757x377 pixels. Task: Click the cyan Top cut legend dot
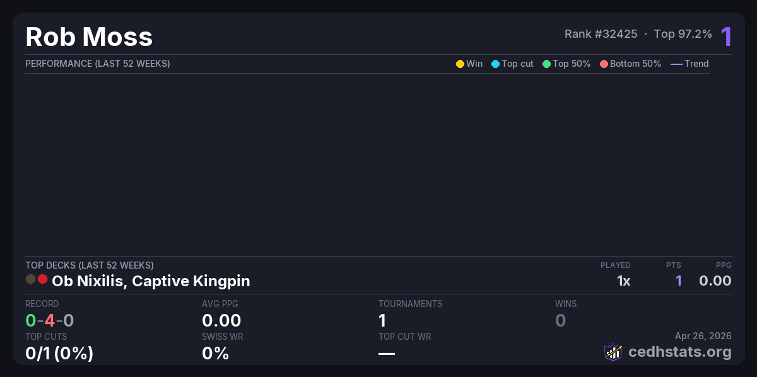[x=495, y=64]
